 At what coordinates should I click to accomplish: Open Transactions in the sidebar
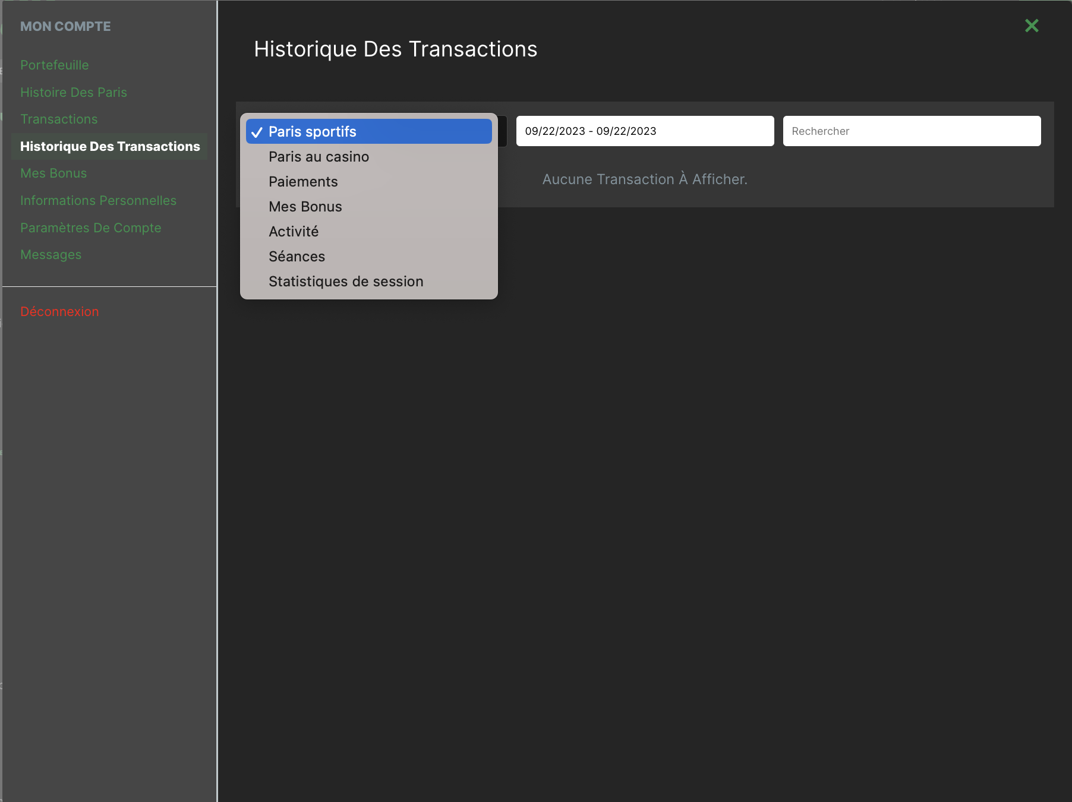pos(59,119)
